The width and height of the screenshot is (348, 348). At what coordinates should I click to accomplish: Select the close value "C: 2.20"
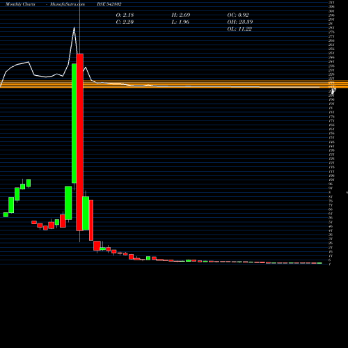pos(125,22)
